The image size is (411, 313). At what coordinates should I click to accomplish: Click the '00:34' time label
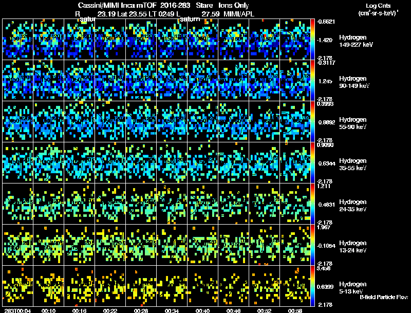[x=172, y=310]
